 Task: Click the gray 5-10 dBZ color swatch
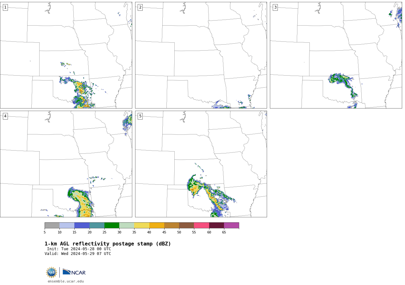52,226
